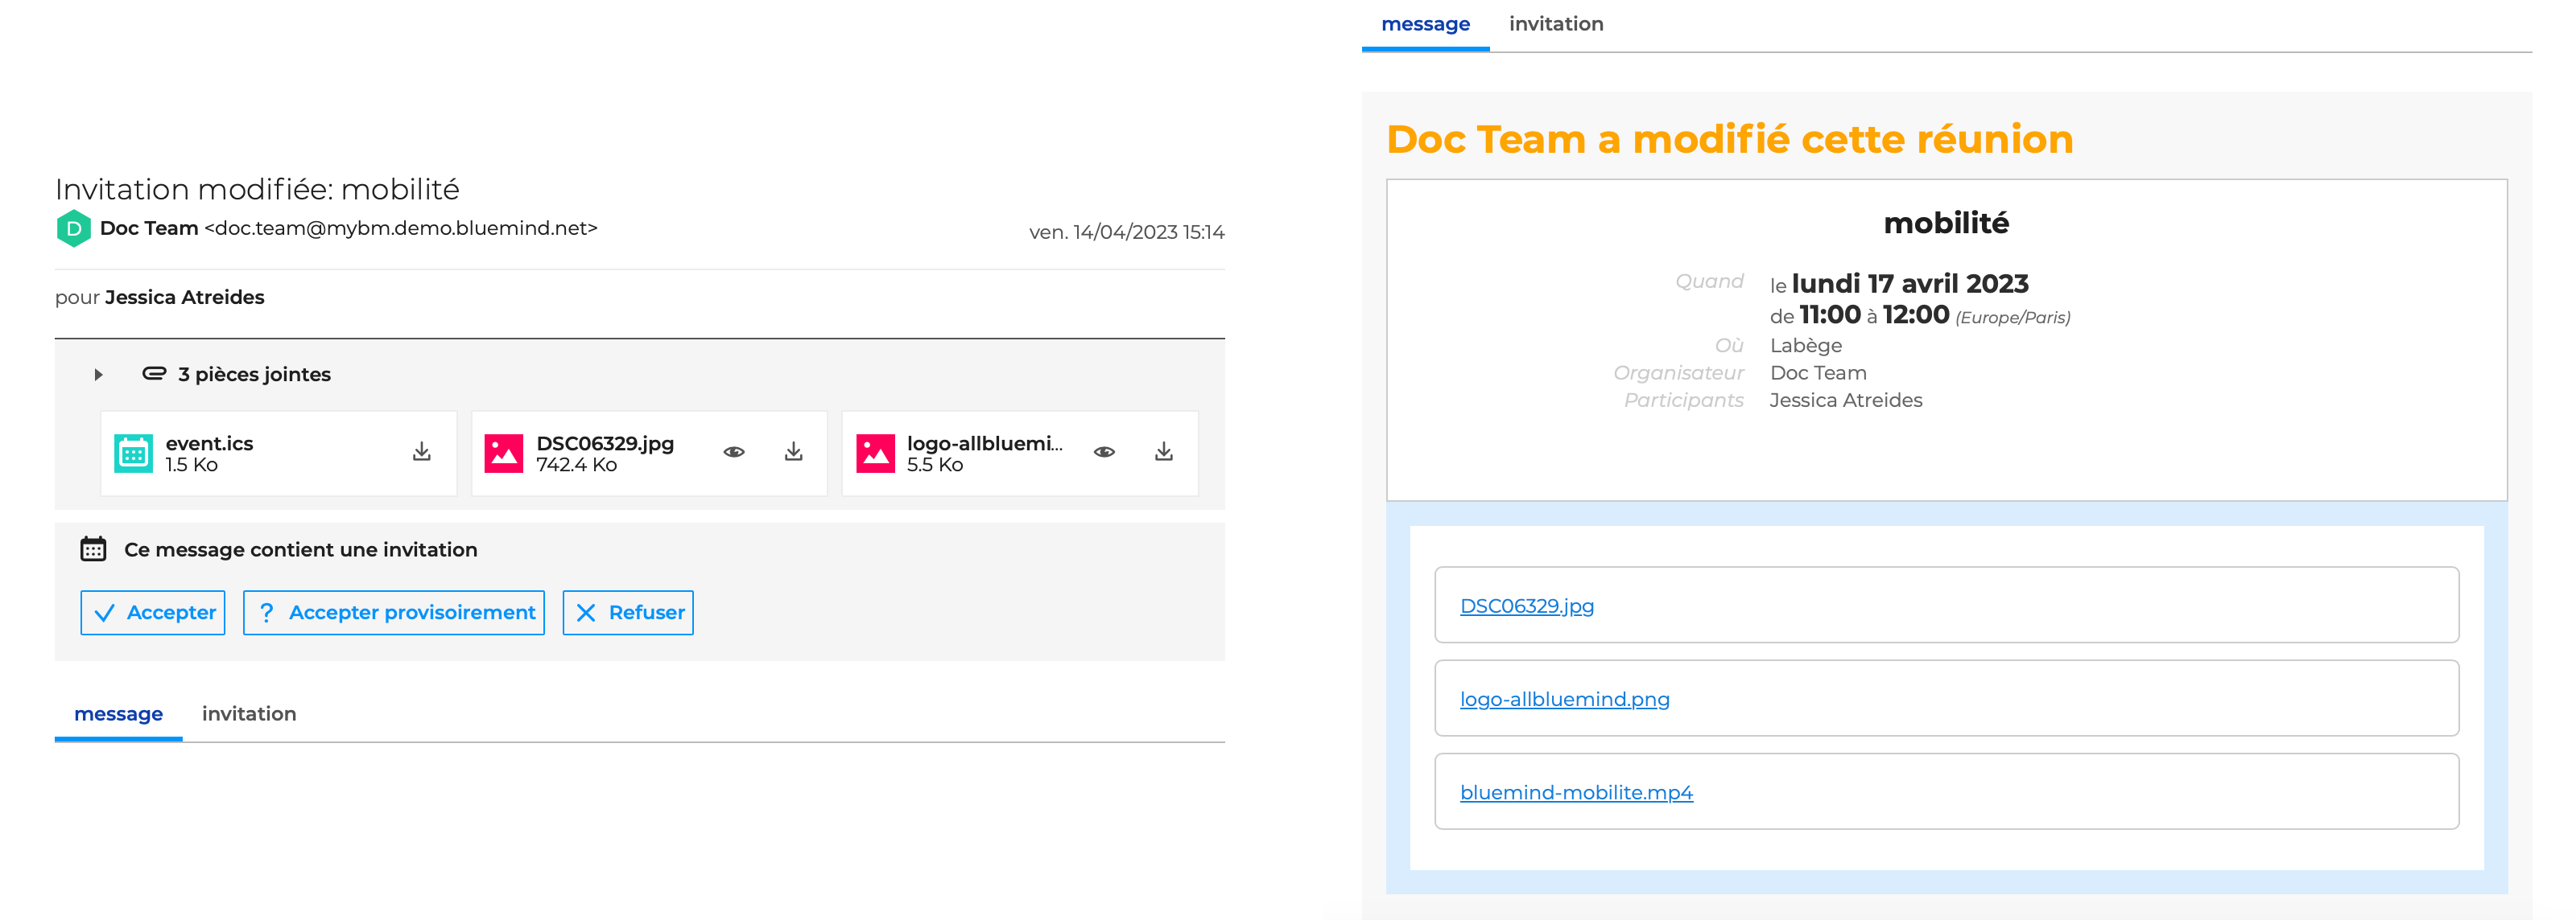Click Accepter provisoirement button
This screenshot has height=920, width=2576.
point(394,612)
